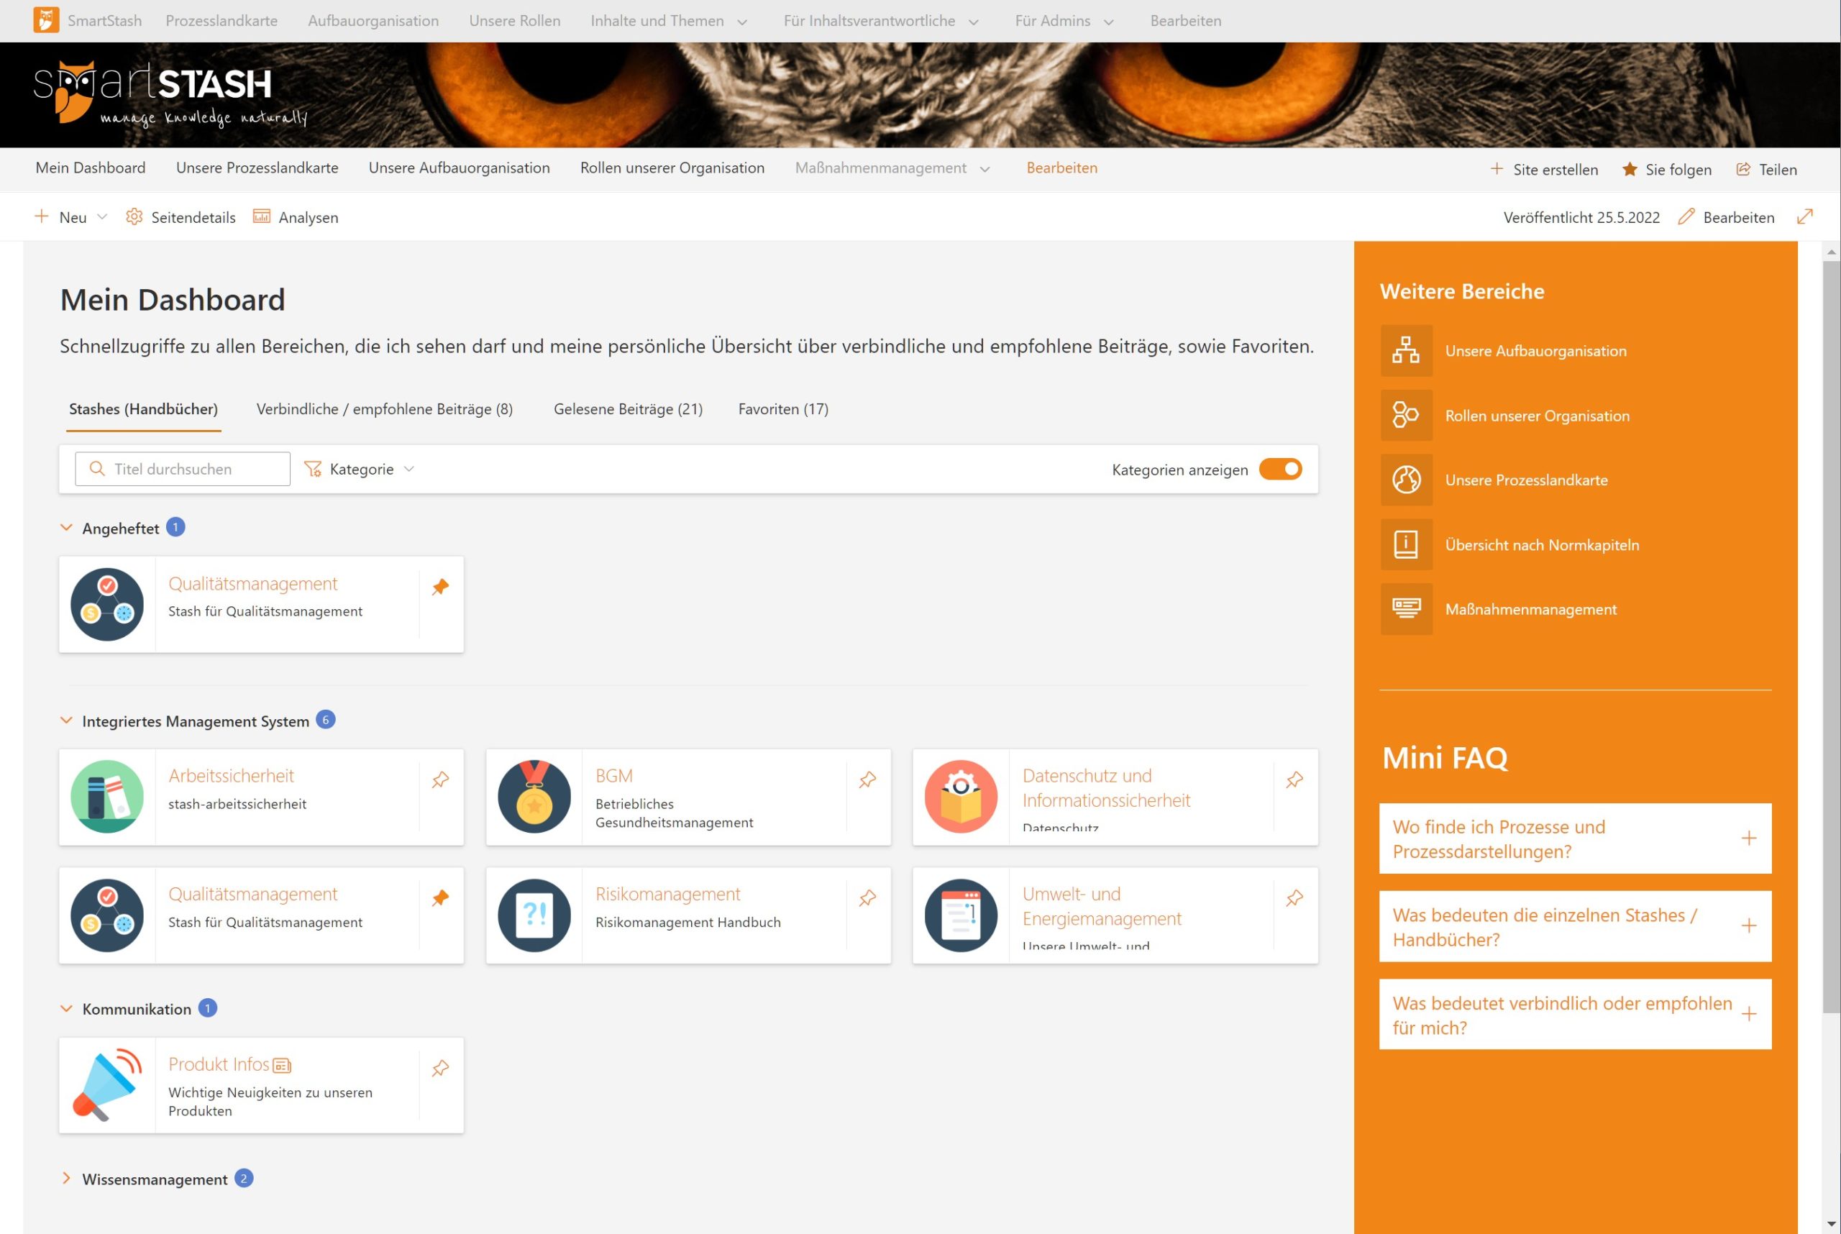Switch to Stashes (Handbücher) tab

tap(143, 408)
